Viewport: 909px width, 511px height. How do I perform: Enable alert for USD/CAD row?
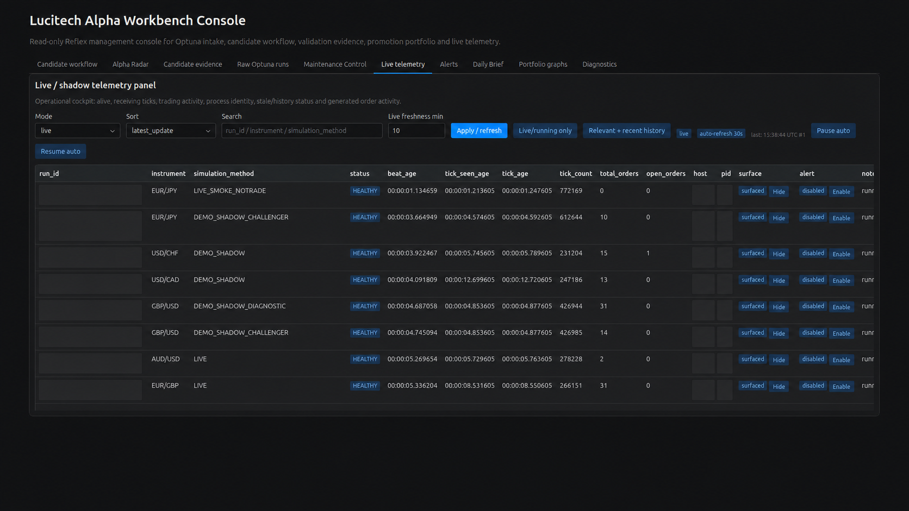point(841,281)
